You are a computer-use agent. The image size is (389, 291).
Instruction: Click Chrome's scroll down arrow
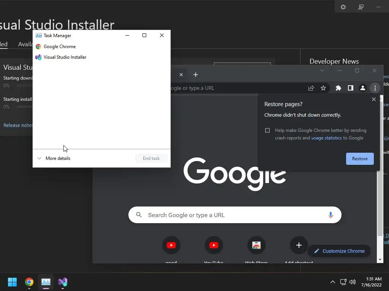pos(380,260)
